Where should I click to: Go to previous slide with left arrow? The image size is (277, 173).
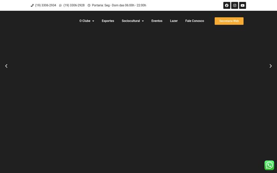7,66
